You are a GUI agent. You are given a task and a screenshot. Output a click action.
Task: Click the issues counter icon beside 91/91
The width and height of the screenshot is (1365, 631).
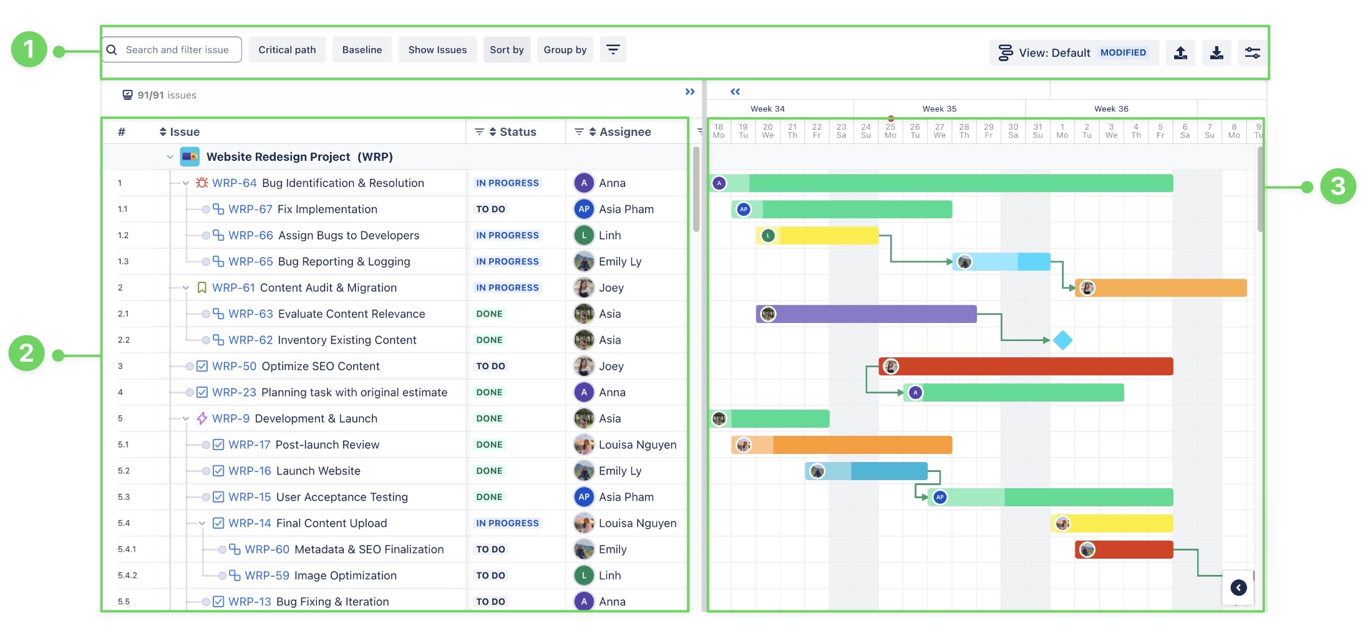(127, 95)
